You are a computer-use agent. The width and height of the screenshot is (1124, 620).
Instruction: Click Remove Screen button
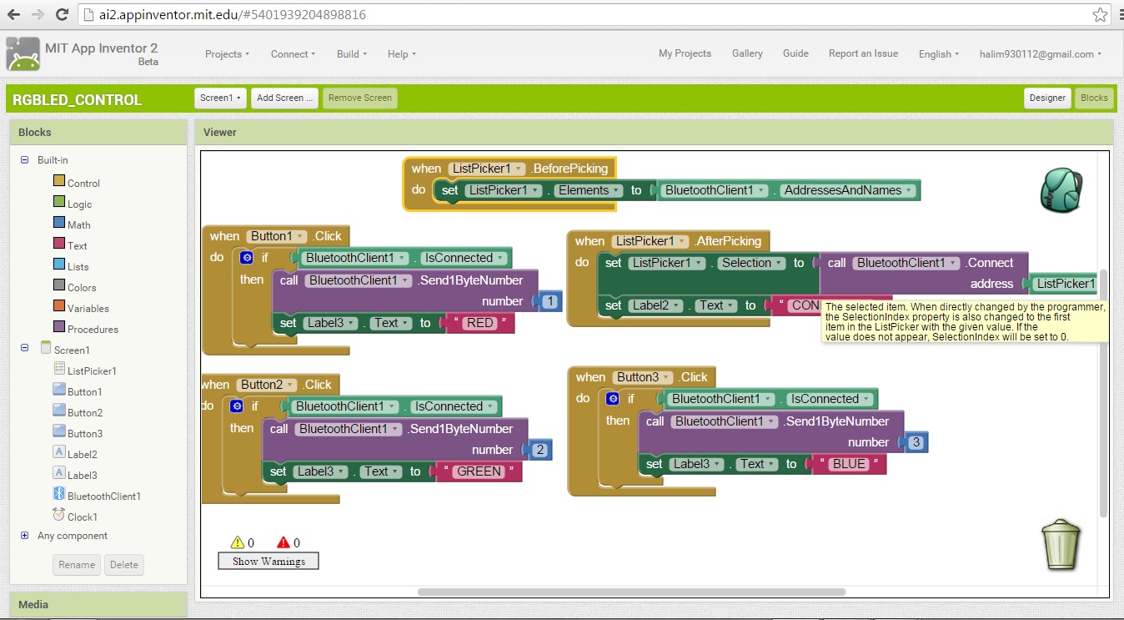pos(360,98)
